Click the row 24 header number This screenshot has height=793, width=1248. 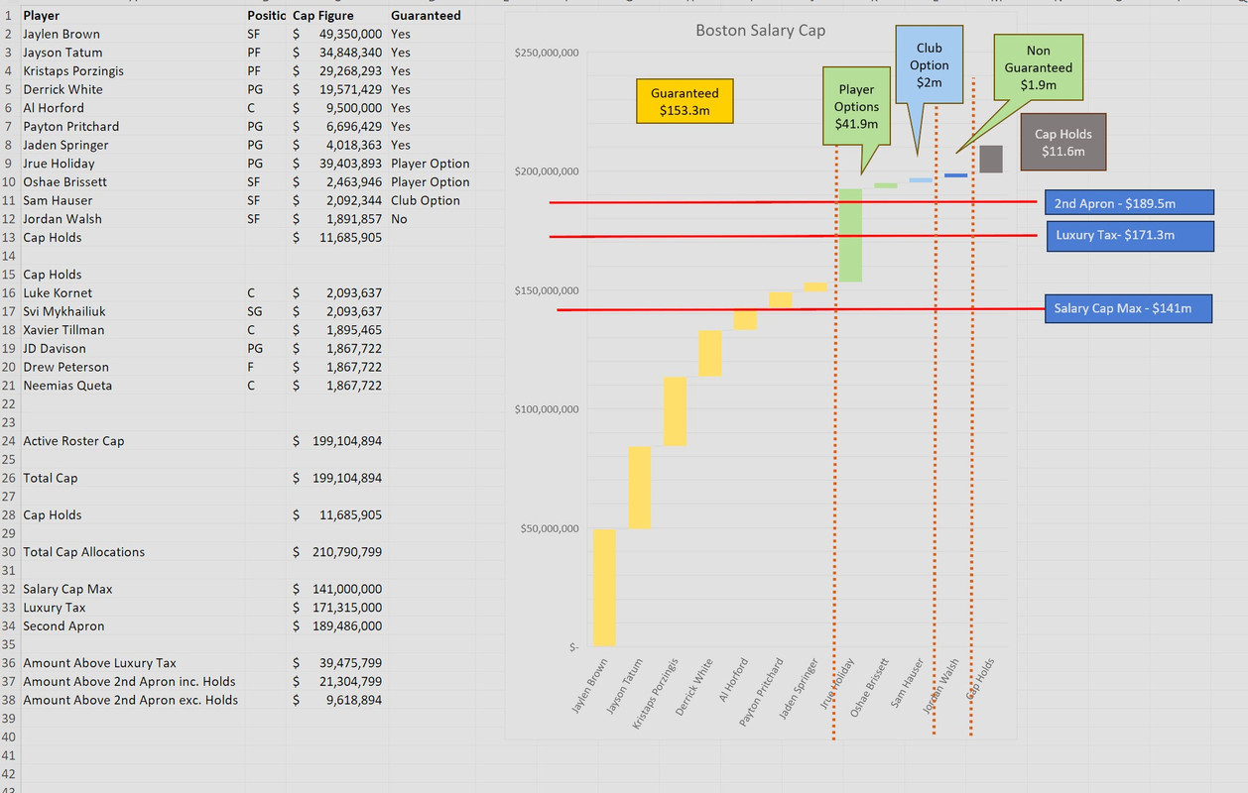[x=10, y=441]
